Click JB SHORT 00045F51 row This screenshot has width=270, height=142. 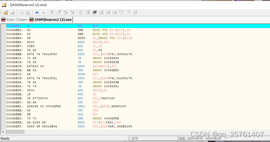tap(138, 86)
